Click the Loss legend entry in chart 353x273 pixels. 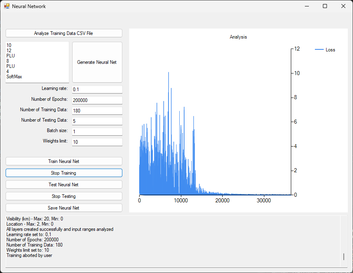coord(325,50)
